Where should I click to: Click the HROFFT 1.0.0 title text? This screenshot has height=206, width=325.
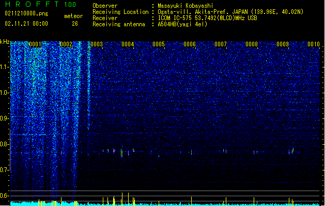point(41,4)
